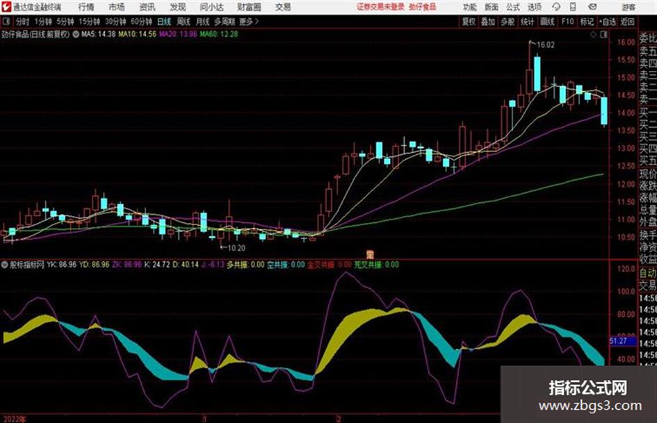Click the diamond icon at chart top-right

tap(593, 35)
